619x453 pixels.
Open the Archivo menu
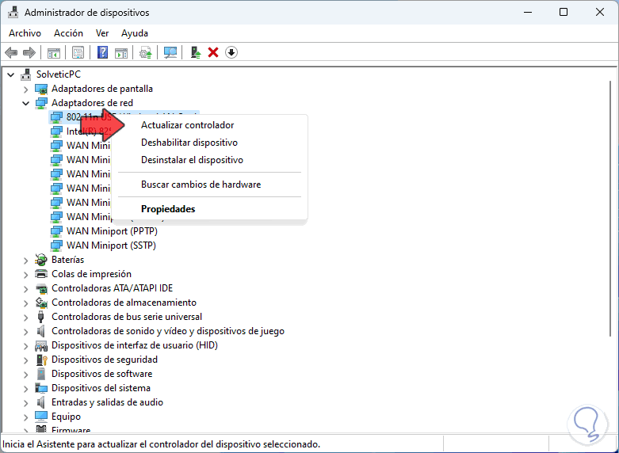point(25,33)
